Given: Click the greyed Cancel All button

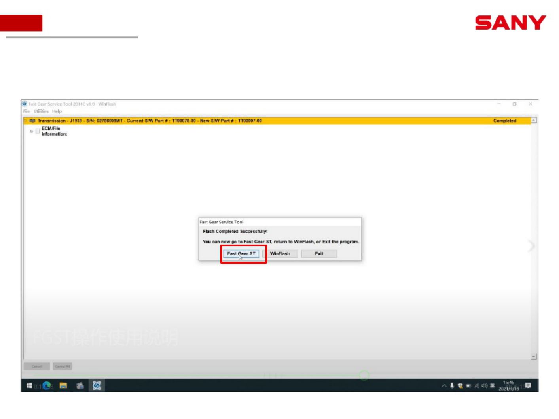Looking at the screenshot, I should 63,366.
